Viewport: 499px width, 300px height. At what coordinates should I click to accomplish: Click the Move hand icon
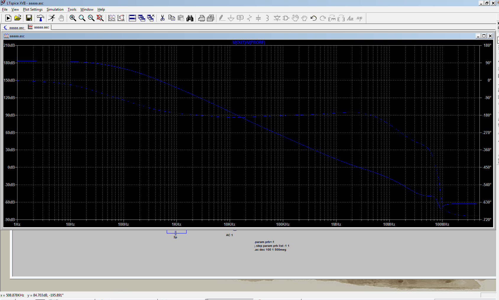click(295, 18)
